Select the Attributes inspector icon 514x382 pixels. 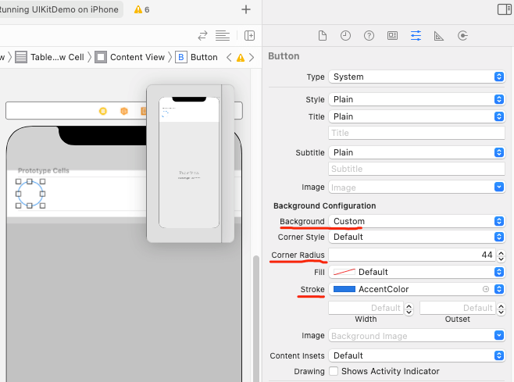416,36
